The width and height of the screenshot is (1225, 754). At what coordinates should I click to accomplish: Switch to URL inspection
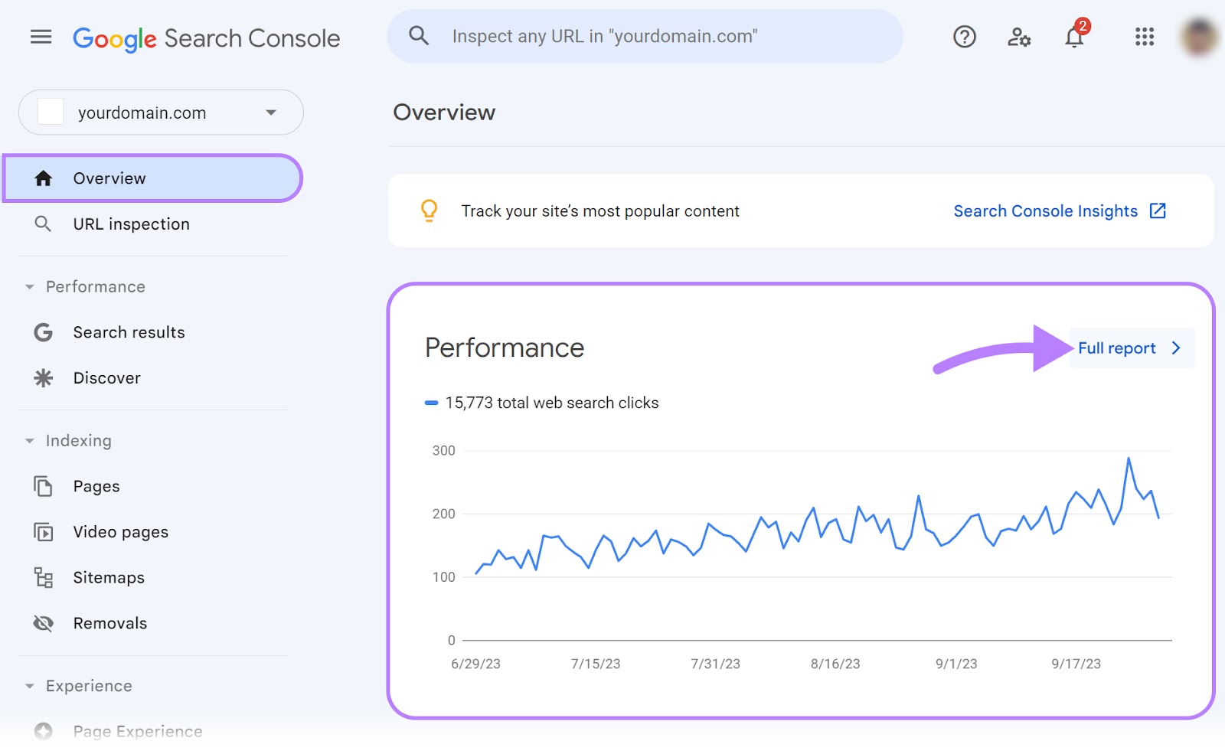click(131, 224)
